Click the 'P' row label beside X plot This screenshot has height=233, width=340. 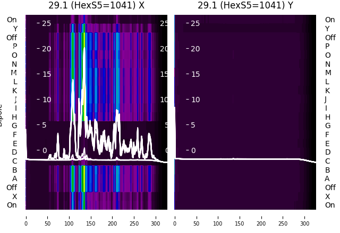[x=14, y=47]
